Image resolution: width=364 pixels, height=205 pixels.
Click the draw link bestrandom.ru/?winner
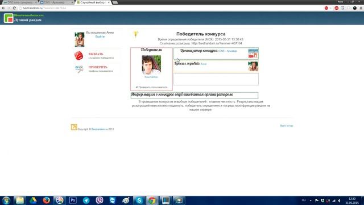coord(217,43)
